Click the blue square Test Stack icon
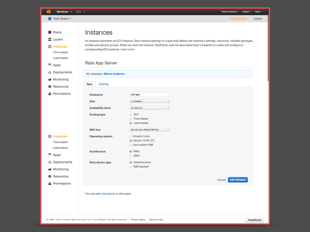The image size is (310, 232). click(50, 19)
